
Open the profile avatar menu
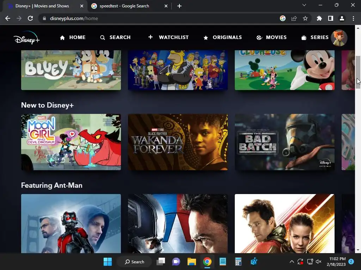tap(339, 38)
